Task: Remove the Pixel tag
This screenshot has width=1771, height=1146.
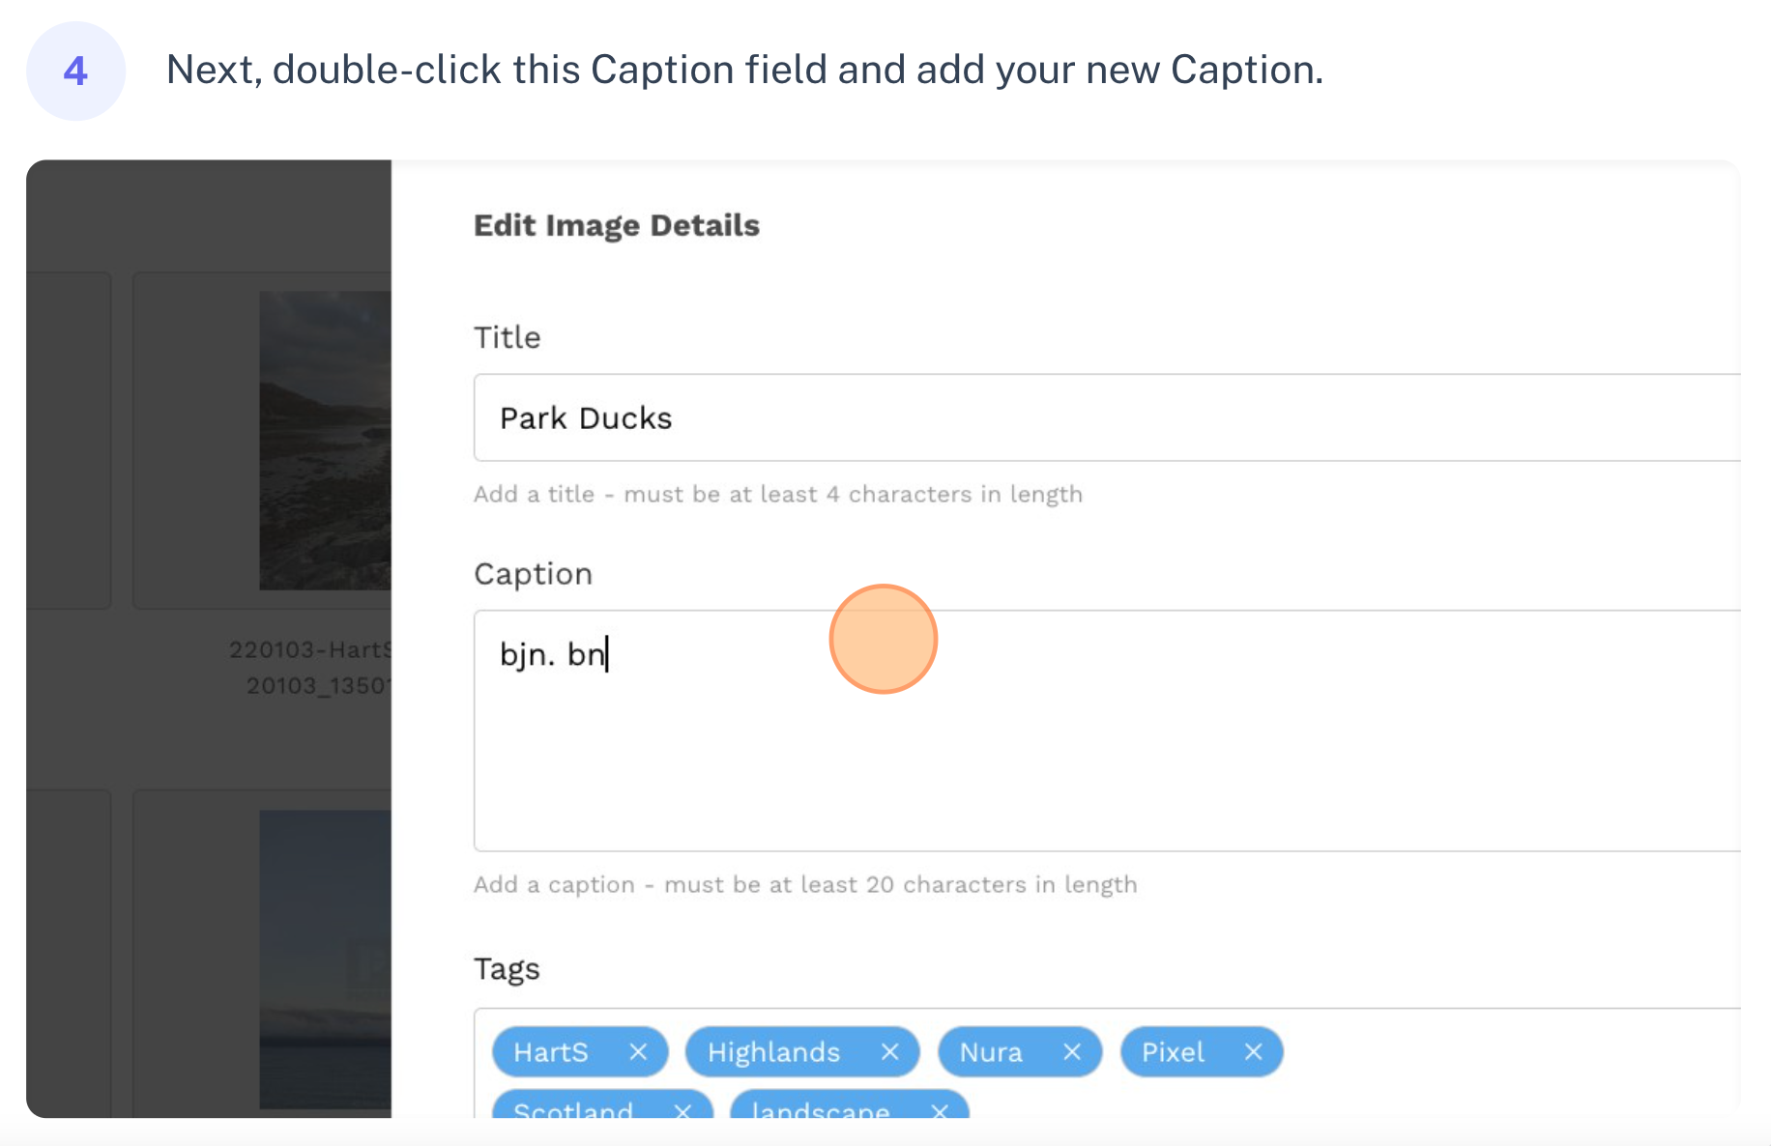Action: pos(1253,1052)
